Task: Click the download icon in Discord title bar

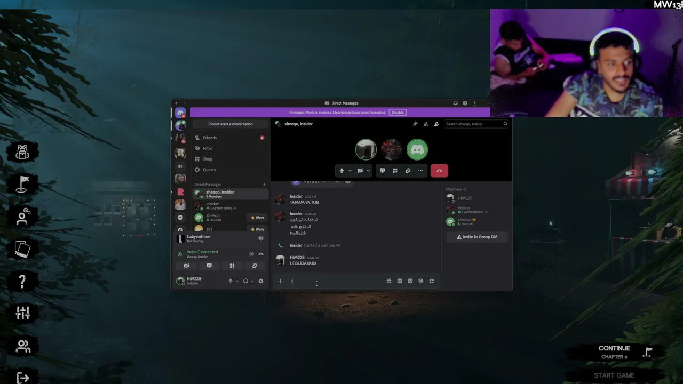Action: tap(474, 103)
